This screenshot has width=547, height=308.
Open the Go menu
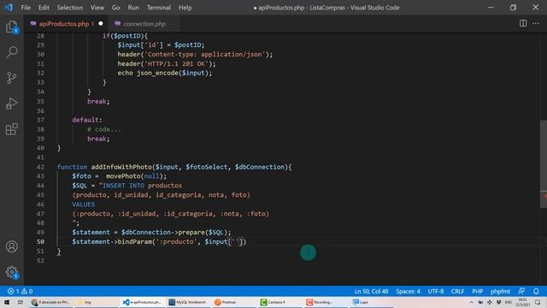coord(116,8)
